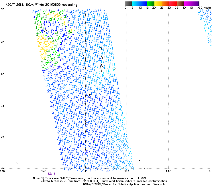This screenshot has width=212, height=186.
Task: Click the latitude label 30
Action: click(x=2, y=9)
